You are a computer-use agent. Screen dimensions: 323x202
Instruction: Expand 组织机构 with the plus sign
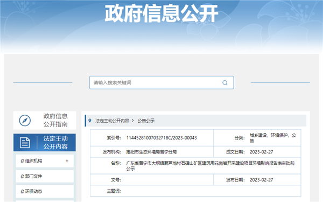[67, 161]
